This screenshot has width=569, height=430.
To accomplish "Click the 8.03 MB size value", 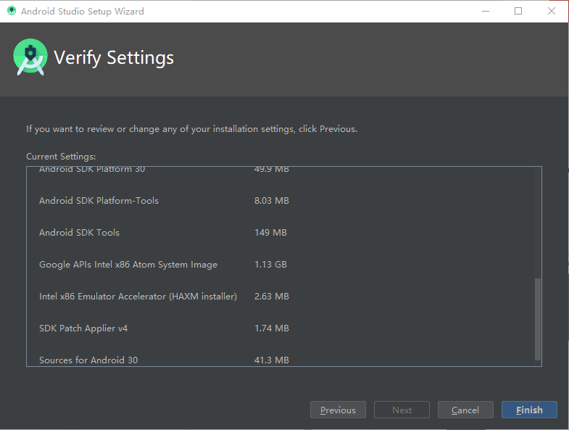I will pyautogui.click(x=271, y=200).
